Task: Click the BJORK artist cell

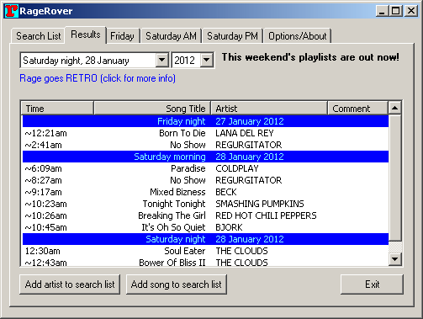Action: click(229, 227)
